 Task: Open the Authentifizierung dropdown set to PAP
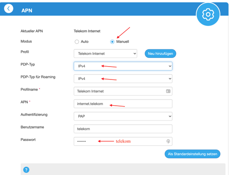pos(123,116)
